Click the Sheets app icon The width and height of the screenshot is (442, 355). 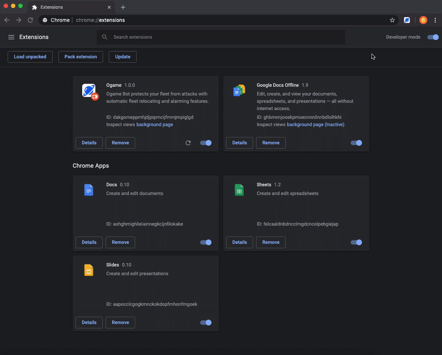[x=239, y=190]
